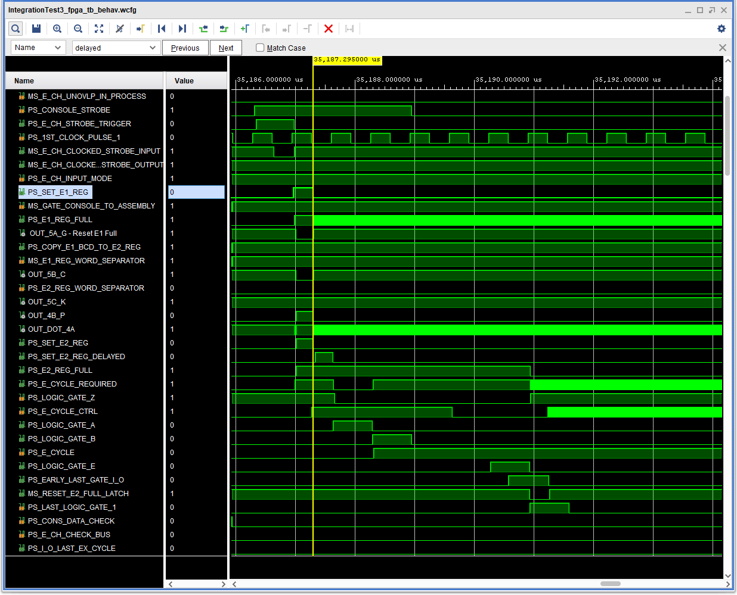Jump to the end time icon
The height and width of the screenshot is (595, 737).
click(x=182, y=29)
